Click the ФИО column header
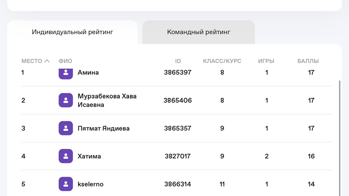The image size is (349, 196). pyautogui.click(x=65, y=61)
